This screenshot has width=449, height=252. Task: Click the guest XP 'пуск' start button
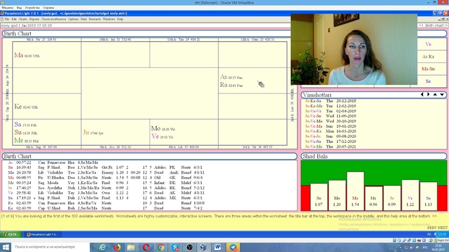click(11, 234)
